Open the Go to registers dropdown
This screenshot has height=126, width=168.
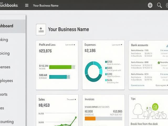162,85
